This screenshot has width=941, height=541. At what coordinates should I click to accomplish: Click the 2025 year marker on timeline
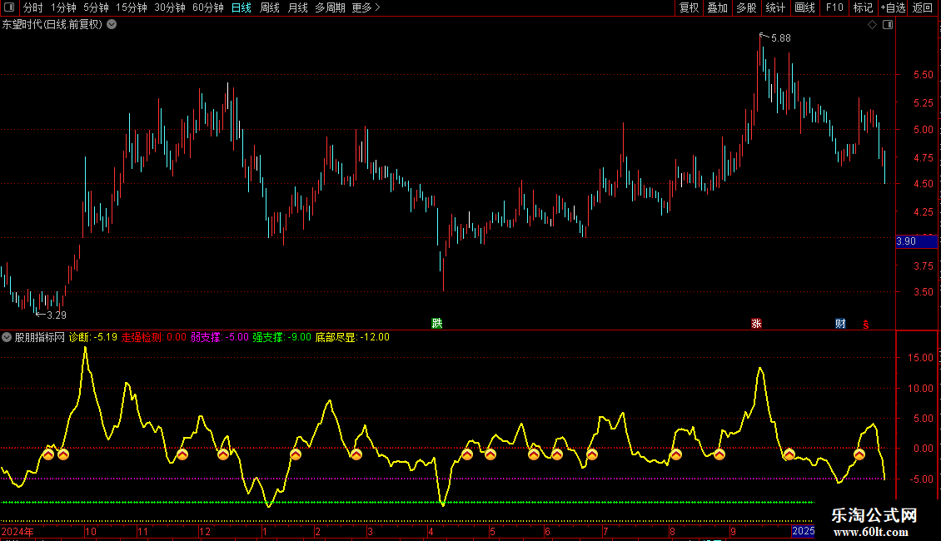[x=803, y=531]
